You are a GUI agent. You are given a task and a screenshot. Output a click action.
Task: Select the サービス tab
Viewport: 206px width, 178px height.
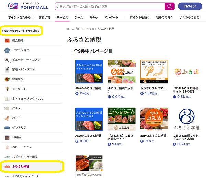point(62,17)
